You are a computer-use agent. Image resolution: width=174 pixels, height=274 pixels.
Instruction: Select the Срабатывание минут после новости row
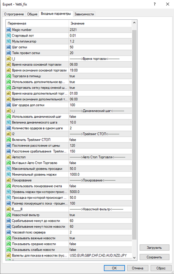69,227
